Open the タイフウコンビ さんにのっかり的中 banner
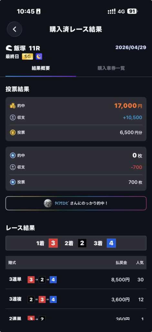This screenshot has width=152, height=332. [76, 203]
